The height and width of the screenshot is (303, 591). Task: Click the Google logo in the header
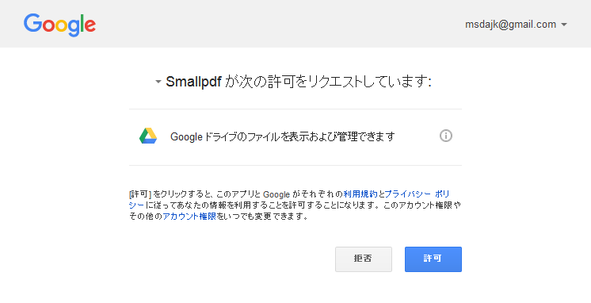(59, 25)
